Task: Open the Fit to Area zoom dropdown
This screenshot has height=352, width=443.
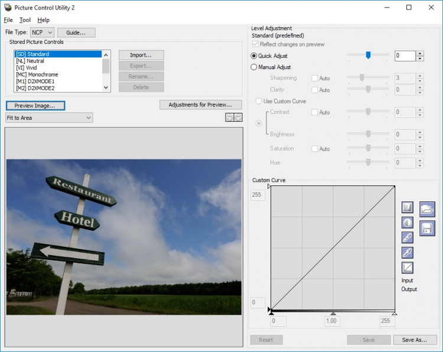Action: point(49,118)
